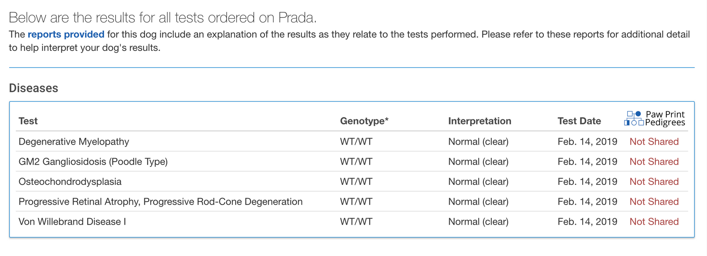This screenshot has height=256, width=707.
Task: Click the Diseases section heading
Action: [33, 88]
